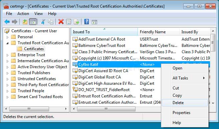219x129 pixels.
Task: Select the Certificates subfolder in the tree
Action: (x=31, y=49)
